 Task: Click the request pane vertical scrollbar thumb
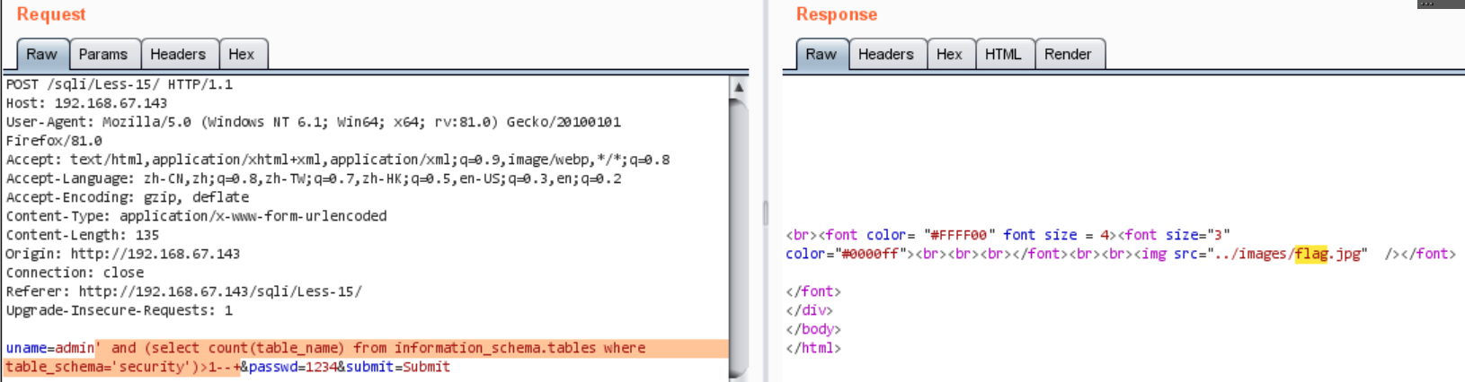(739, 238)
